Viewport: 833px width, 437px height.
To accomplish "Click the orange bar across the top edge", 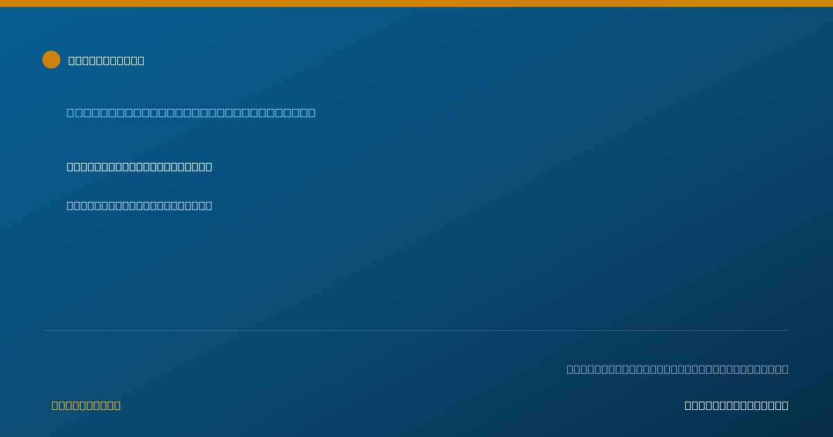I will point(416,3).
